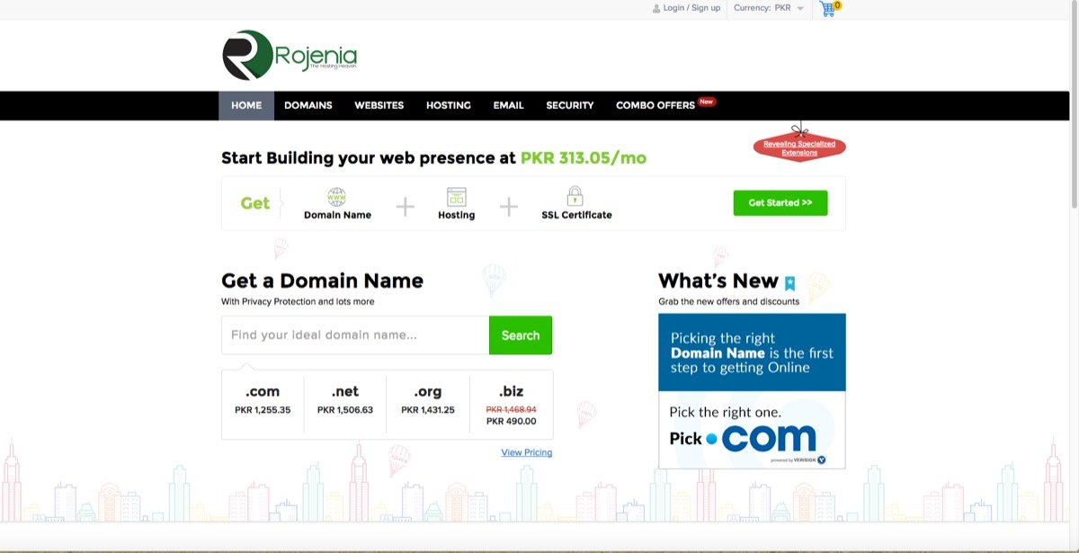Click the PKR 313.05/mo price text
The image size is (1079, 553).
click(x=584, y=158)
